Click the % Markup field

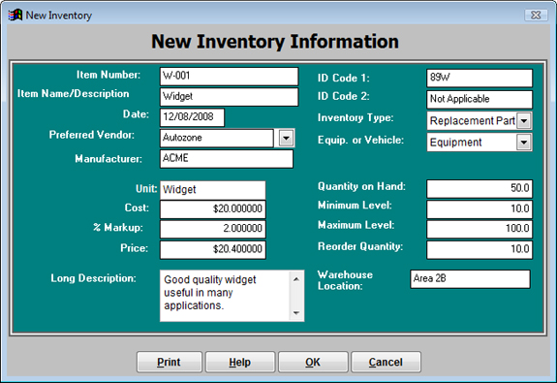213,229
